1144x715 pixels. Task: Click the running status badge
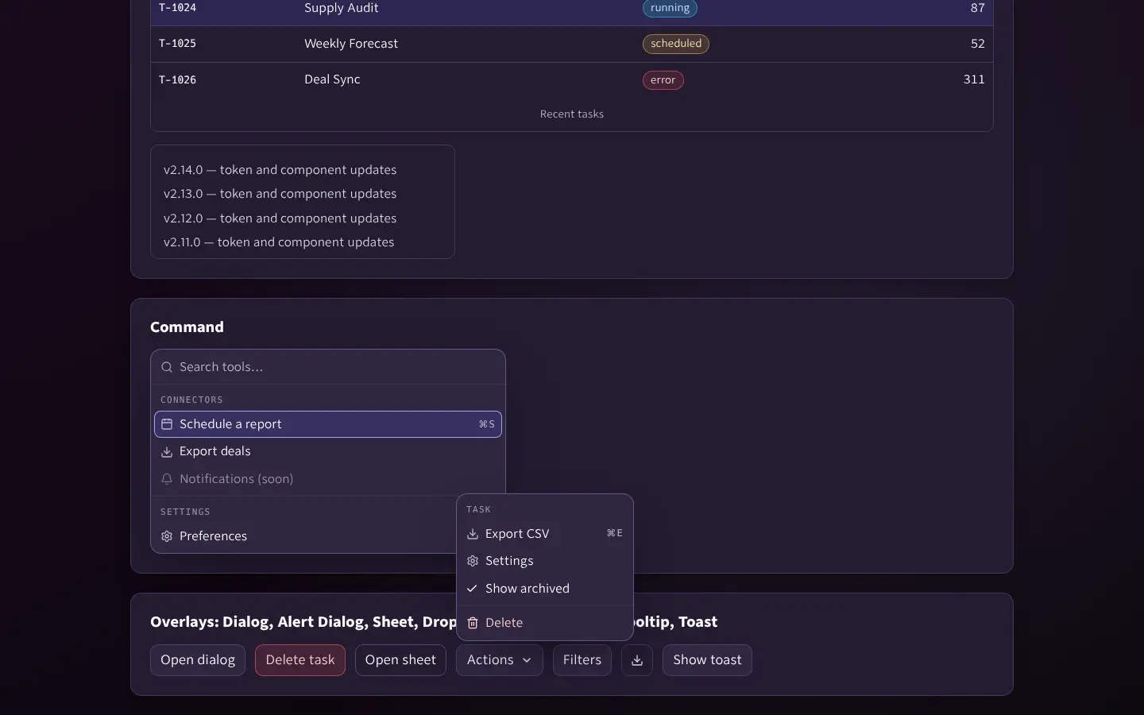click(670, 8)
